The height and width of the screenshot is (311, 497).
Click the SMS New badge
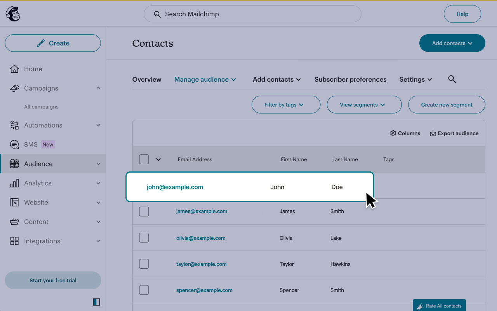click(x=48, y=145)
